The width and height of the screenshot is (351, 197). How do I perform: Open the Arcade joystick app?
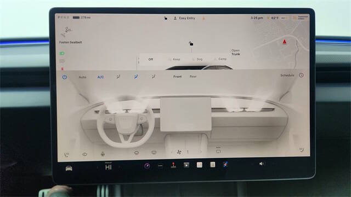click(x=173, y=165)
